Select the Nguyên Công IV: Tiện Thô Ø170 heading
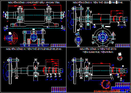The height and width of the screenshot is (93, 131). pyautogui.click(x=98, y=49)
